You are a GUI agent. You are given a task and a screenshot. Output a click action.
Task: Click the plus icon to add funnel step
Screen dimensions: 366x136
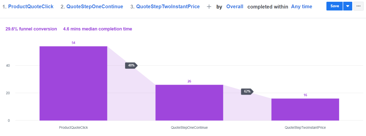click(x=209, y=7)
